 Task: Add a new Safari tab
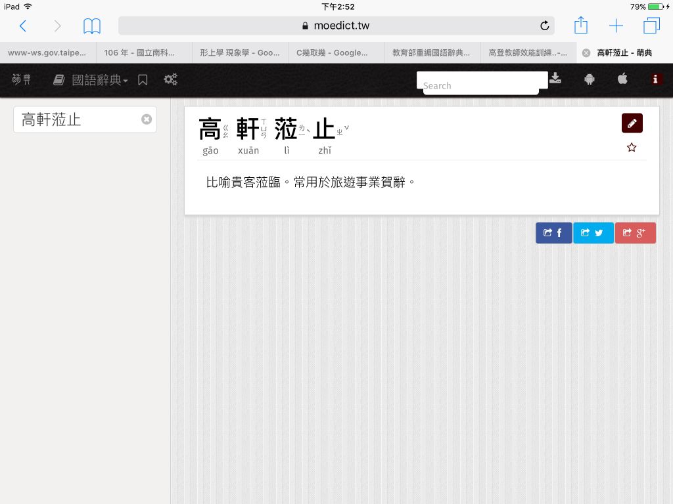616,26
